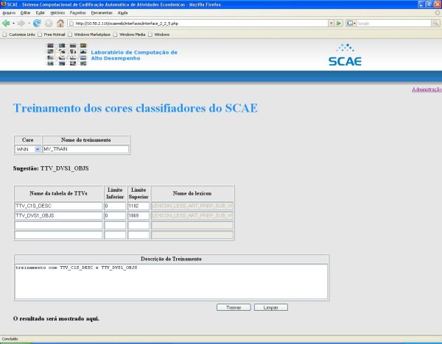Click the 'O resultado será mostrado aqui.' text

(56, 319)
